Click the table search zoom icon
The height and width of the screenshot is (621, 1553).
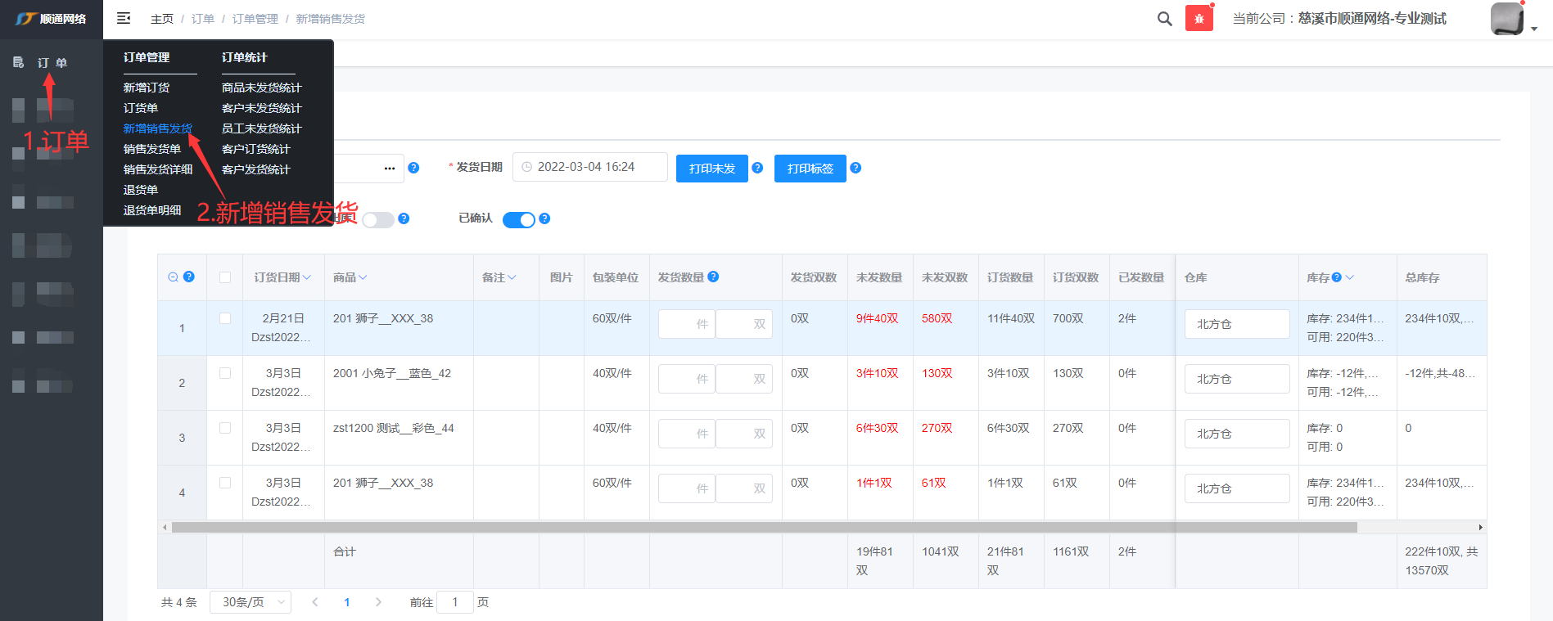point(173,277)
